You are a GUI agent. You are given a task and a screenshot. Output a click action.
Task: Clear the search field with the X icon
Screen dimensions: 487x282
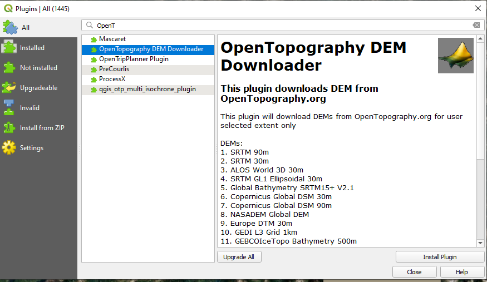pyautogui.click(x=476, y=25)
